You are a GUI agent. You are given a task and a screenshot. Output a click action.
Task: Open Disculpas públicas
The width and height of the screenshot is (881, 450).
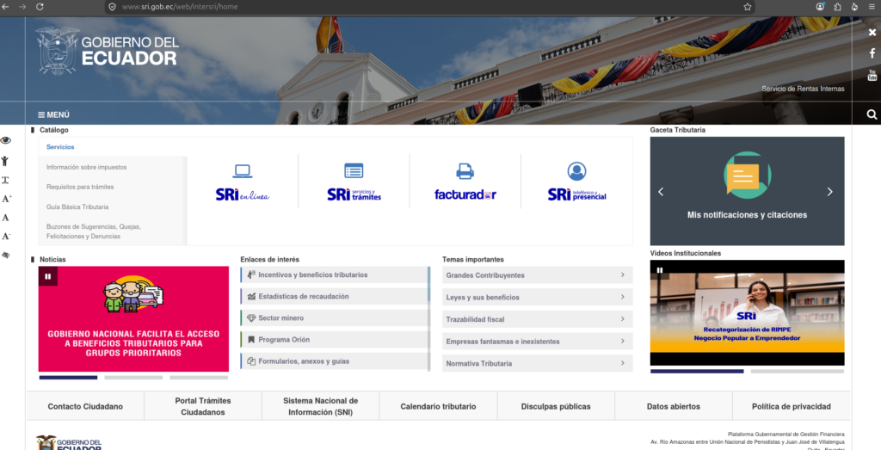556,406
